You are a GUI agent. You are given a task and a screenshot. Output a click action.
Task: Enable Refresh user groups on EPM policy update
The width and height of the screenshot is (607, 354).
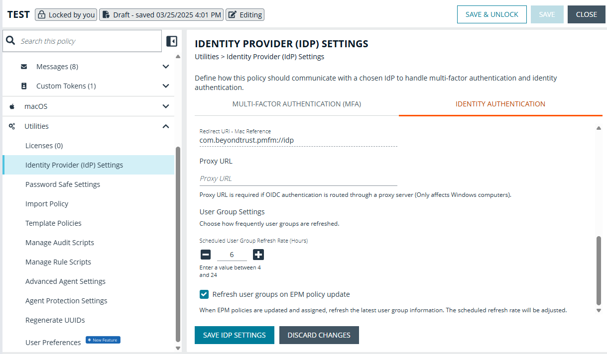204,294
